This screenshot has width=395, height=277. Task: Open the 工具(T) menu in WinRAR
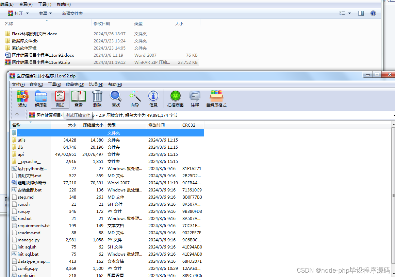coord(54,84)
